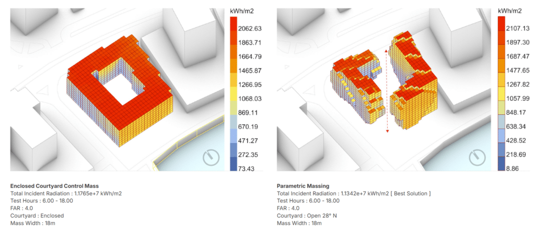Select the 670.19 light blue legend band
Screen dimensions: 535x238
235,126
